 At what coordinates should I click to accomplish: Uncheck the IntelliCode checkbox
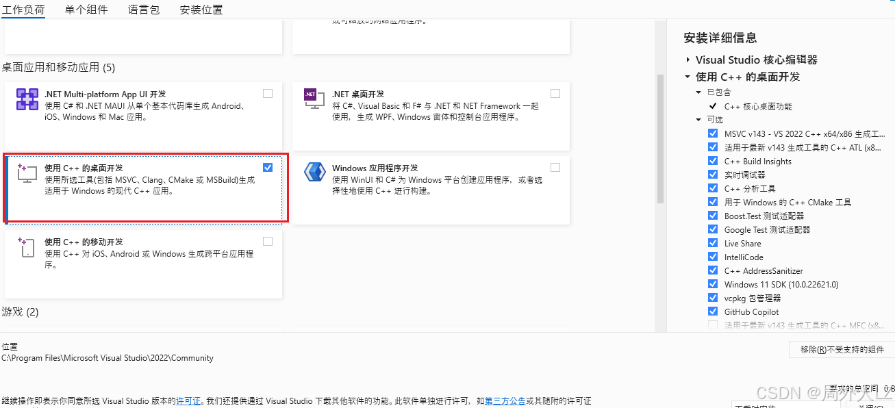coord(714,257)
